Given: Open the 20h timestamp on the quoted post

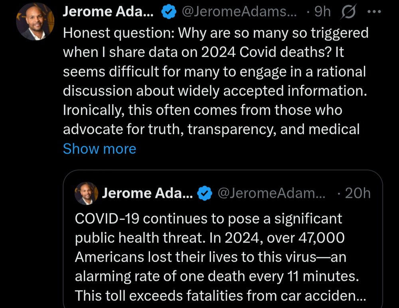Looking at the screenshot, I should (358, 193).
